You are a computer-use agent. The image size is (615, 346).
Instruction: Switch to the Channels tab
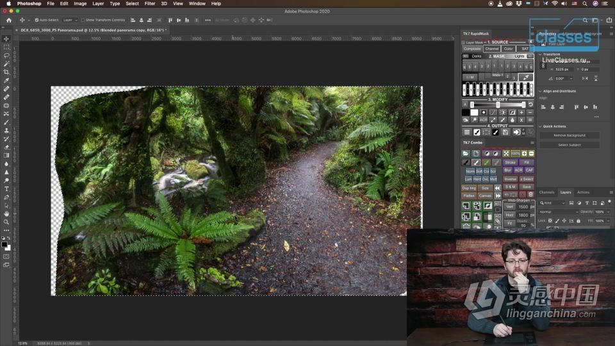coord(546,192)
